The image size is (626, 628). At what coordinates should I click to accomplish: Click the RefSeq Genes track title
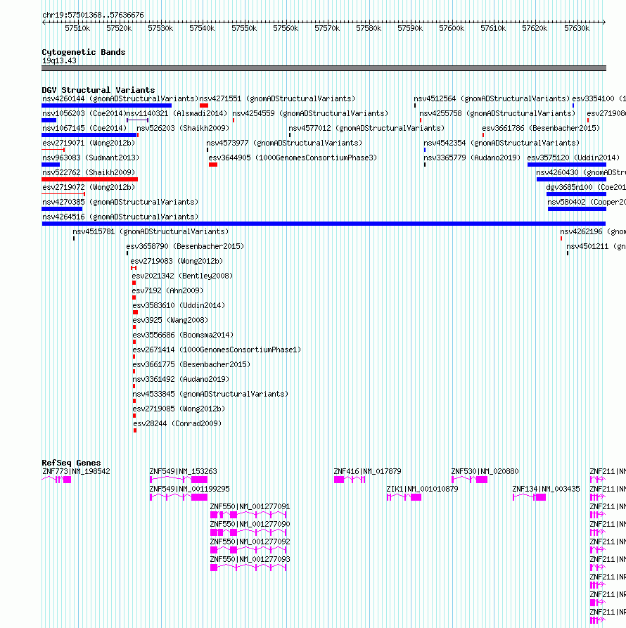[71, 463]
